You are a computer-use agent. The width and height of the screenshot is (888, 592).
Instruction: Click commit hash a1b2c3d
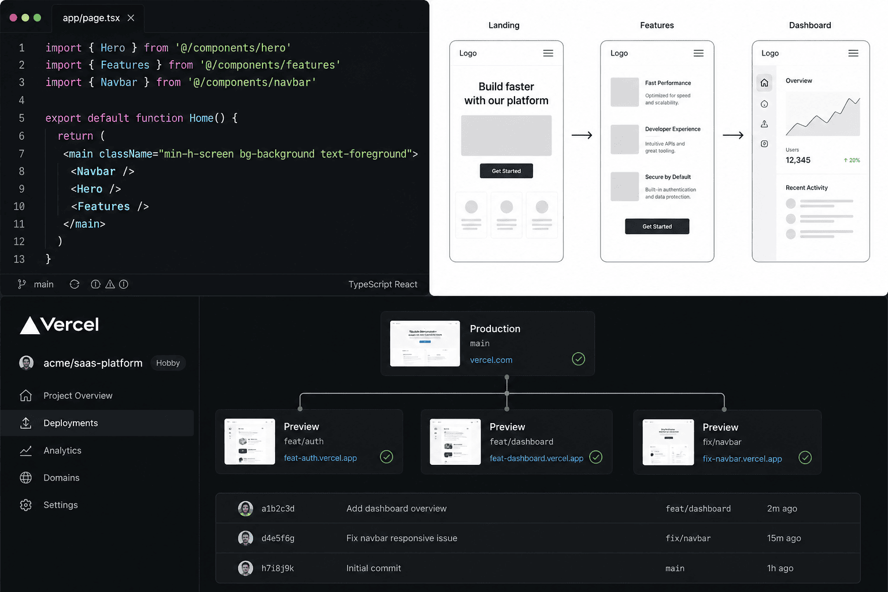278,509
